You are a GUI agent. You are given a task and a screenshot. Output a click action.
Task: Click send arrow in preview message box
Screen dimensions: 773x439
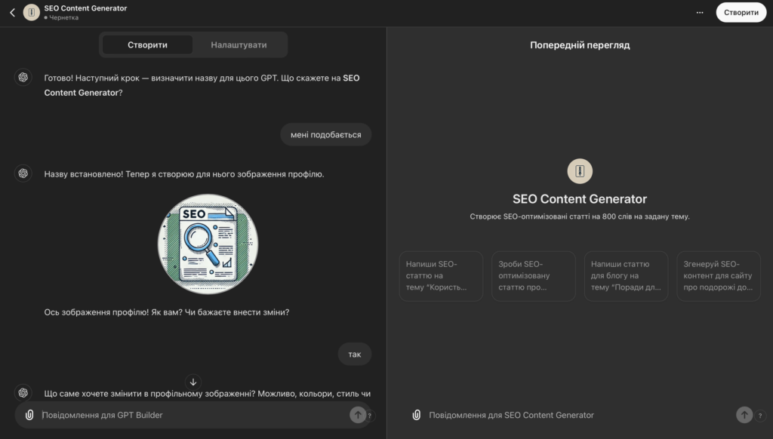[744, 415]
